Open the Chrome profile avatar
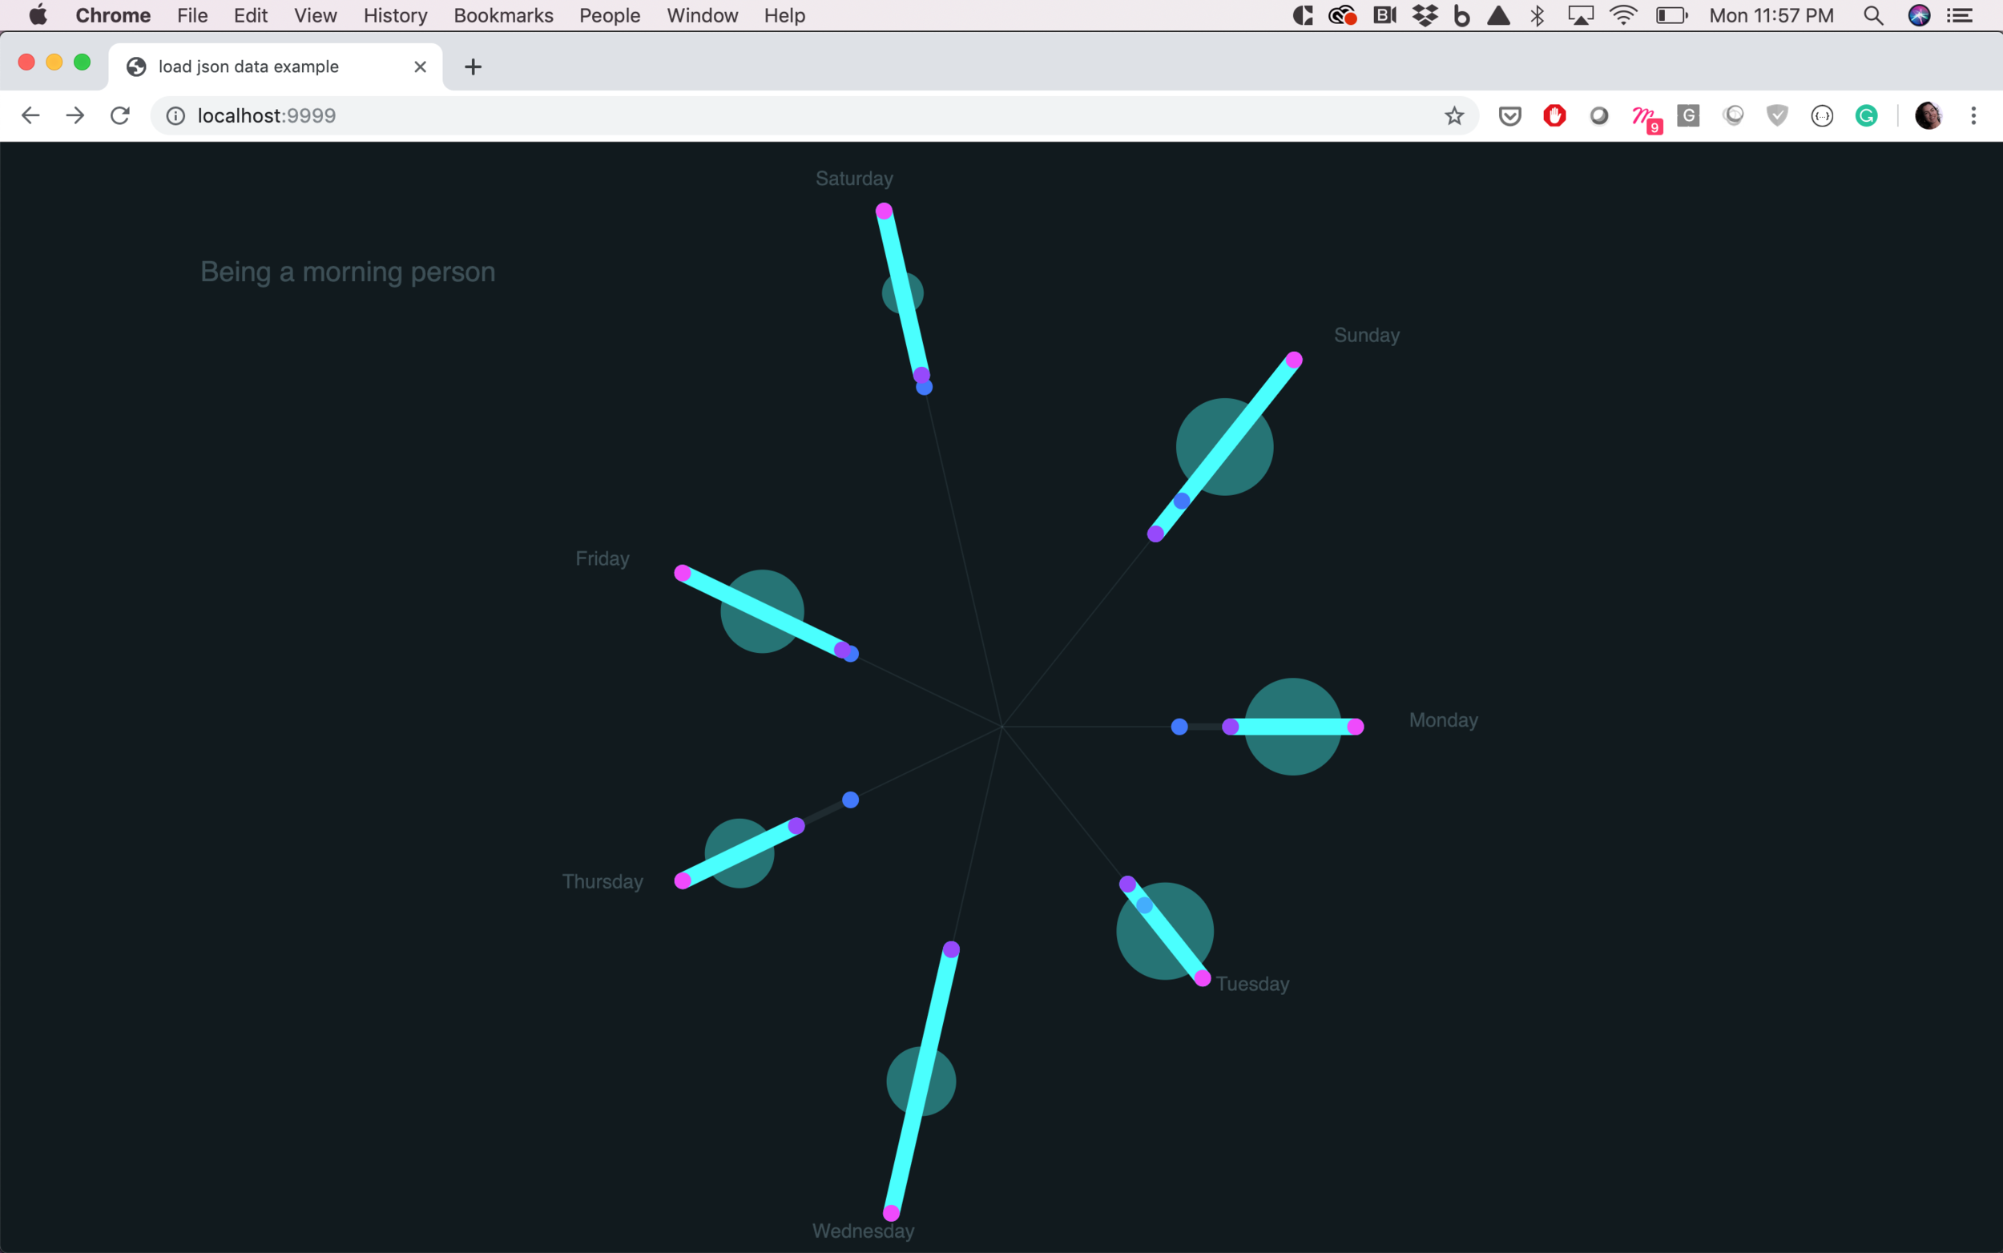This screenshot has width=2003, height=1253. 1928,115
